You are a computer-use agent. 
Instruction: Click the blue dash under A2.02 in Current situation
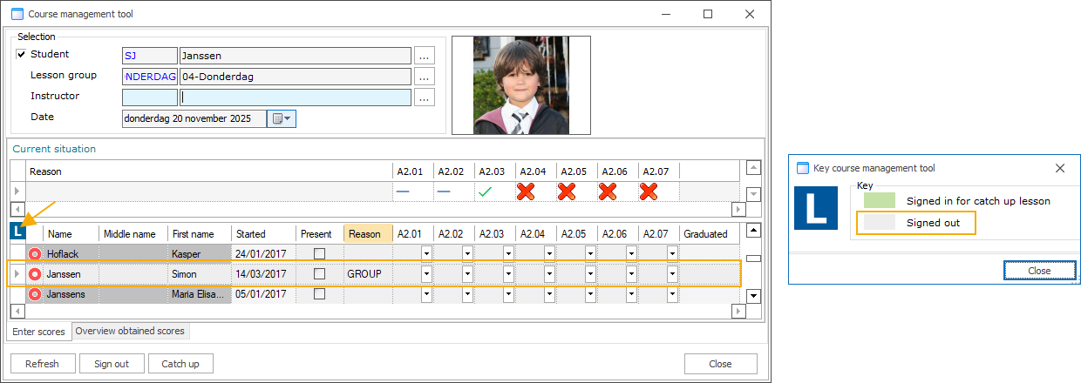tap(444, 191)
